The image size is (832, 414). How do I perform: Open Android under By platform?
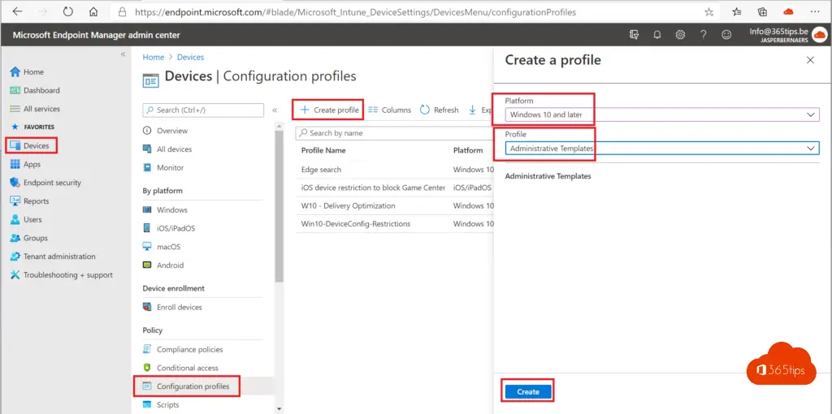pyautogui.click(x=170, y=265)
